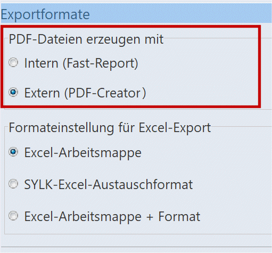Click the Exportformate section header title

coord(45,14)
